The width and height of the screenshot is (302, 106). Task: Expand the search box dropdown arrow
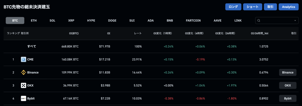[295, 21]
